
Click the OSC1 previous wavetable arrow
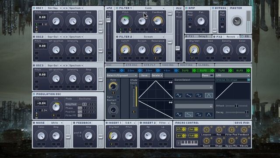(64, 8)
